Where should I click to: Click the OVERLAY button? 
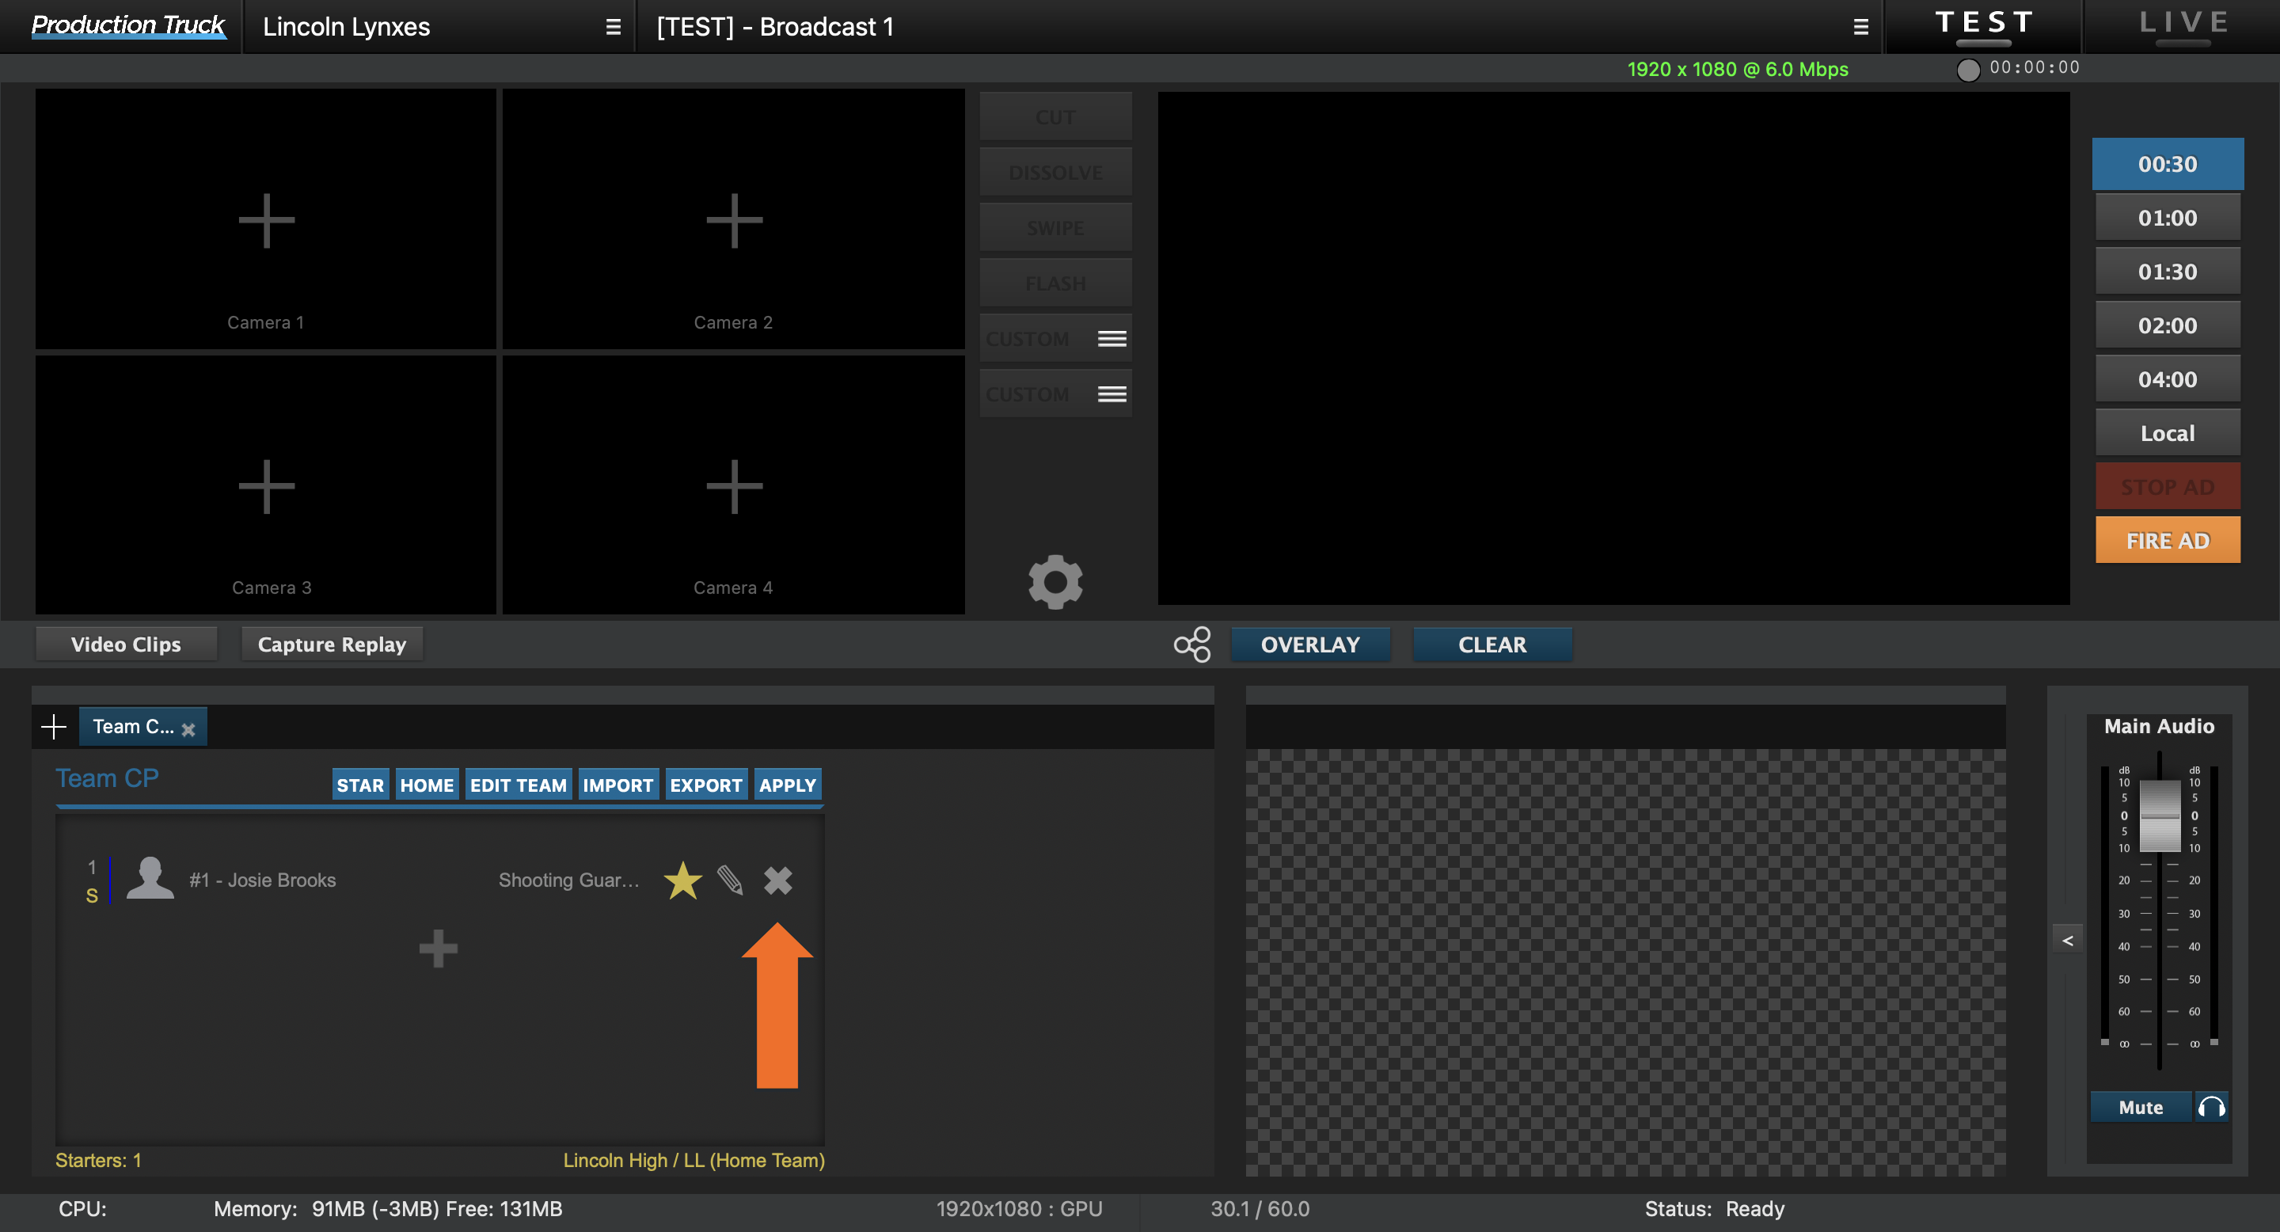[x=1310, y=645]
